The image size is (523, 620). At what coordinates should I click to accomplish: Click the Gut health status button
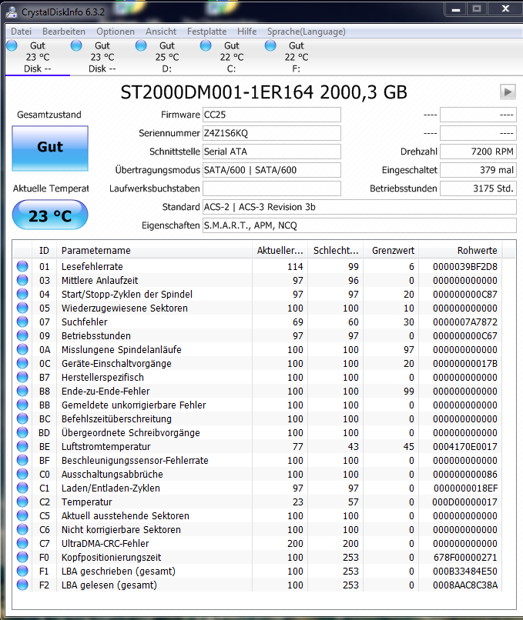click(x=50, y=148)
